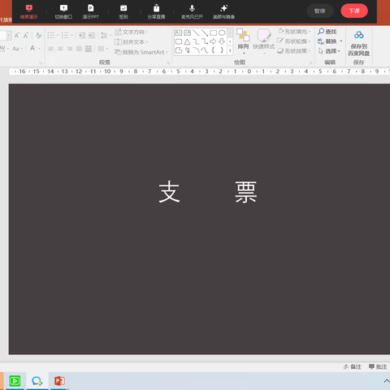Image resolution: width=390 pixels, height=390 pixels.
Task: Click the clear formatting icon
Action: pyautogui.click(x=38, y=35)
